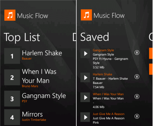Select Gangnam Style by PSY in Top List
The height and width of the screenshot is (126, 153).
[44, 98]
